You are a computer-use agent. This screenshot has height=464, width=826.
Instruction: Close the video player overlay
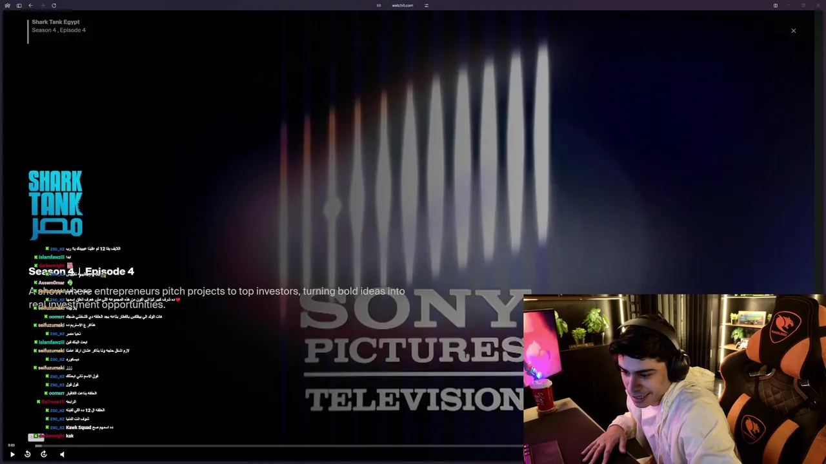pyautogui.click(x=794, y=30)
